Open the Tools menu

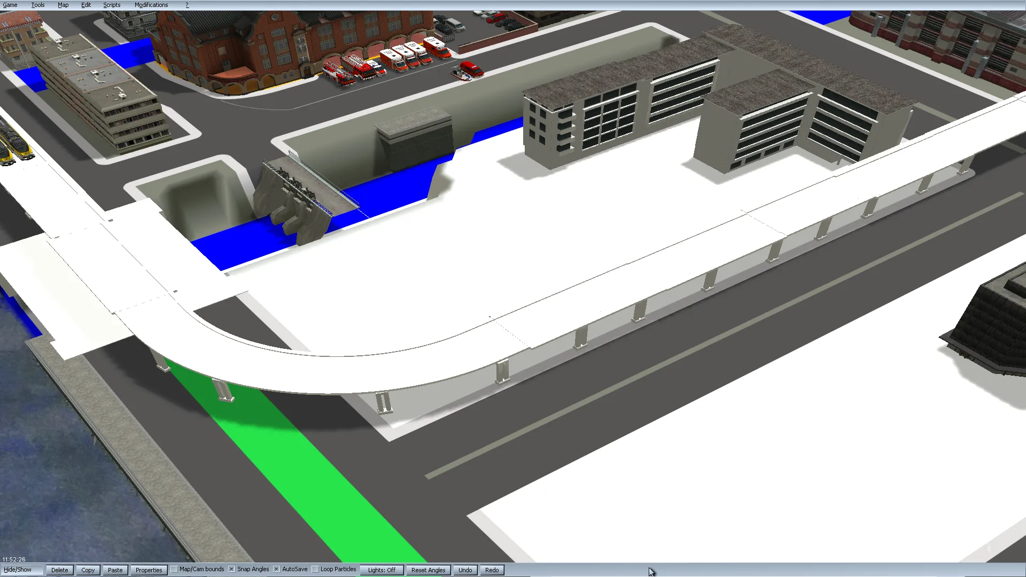click(x=38, y=5)
